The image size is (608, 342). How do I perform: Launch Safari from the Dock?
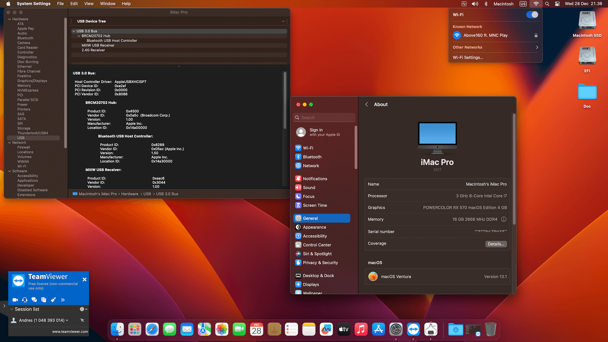point(152,330)
